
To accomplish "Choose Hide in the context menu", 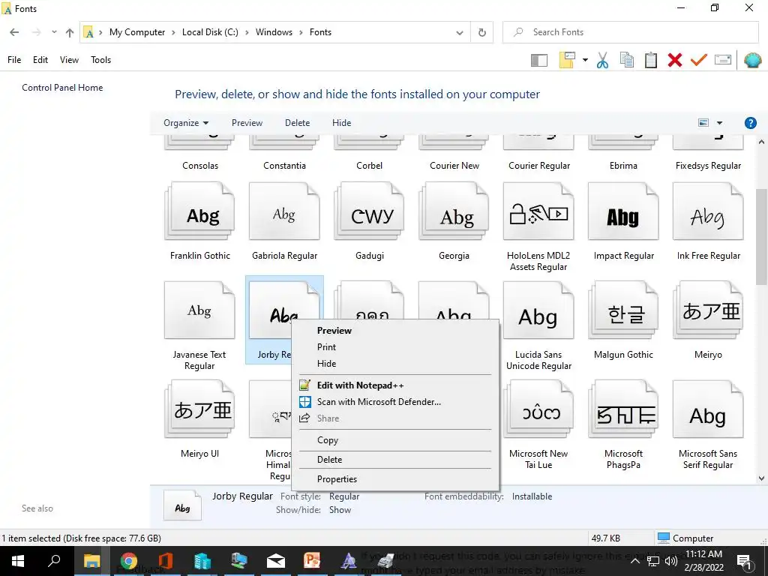I will (395, 364).
